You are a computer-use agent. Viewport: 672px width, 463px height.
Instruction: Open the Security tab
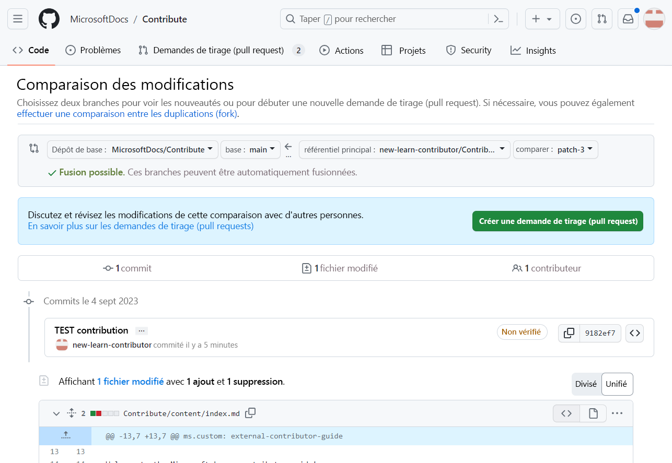pos(469,50)
